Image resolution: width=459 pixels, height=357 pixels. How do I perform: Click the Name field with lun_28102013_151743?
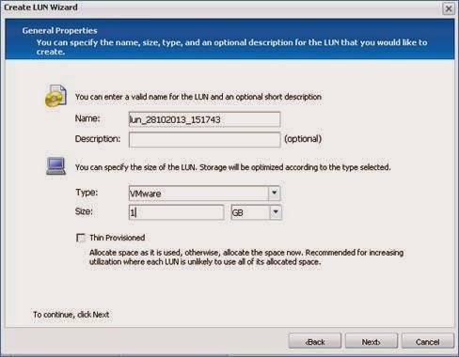204,119
